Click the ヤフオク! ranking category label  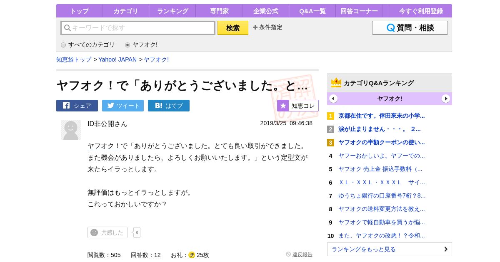(390, 99)
